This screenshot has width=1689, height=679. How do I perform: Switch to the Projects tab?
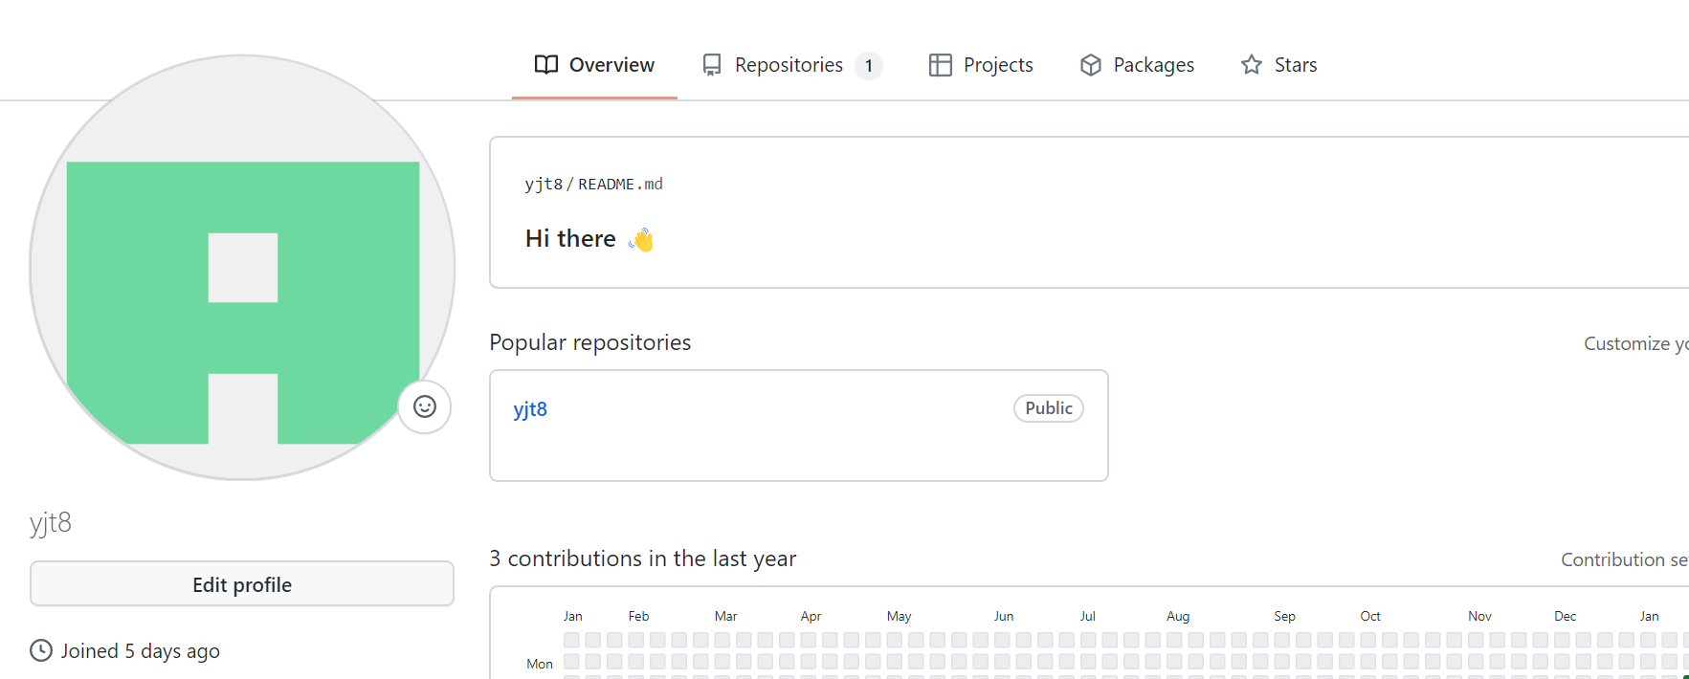coord(998,65)
